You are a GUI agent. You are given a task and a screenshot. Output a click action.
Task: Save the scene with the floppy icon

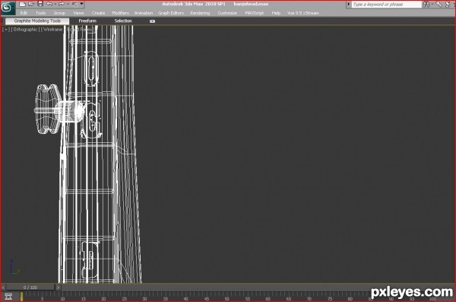[40, 4]
